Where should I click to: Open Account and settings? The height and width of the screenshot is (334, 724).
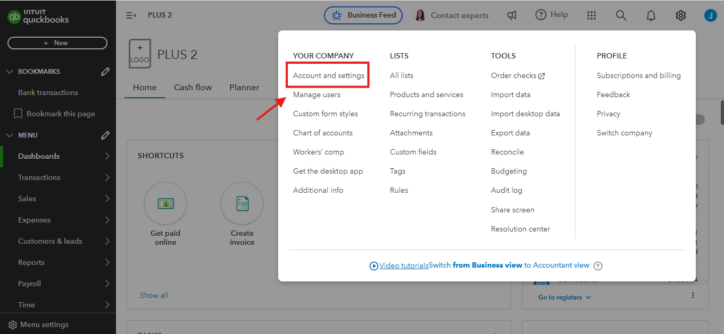(x=329, y=75)
